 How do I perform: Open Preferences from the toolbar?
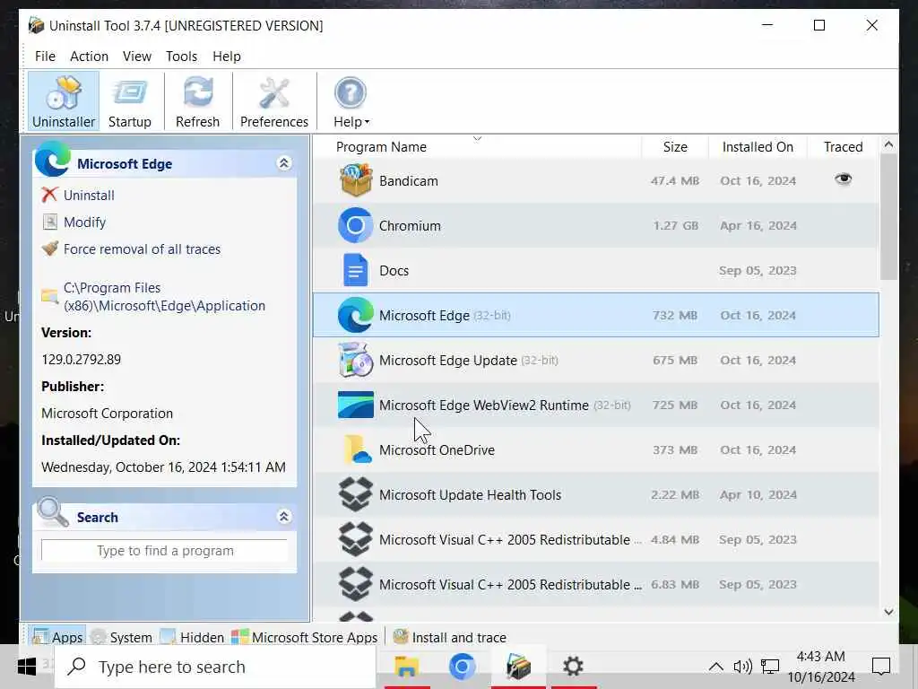click(x=274, y=100)
